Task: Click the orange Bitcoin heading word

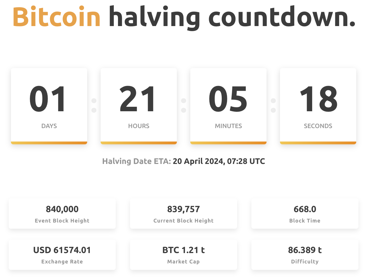Action: [57, 17]
